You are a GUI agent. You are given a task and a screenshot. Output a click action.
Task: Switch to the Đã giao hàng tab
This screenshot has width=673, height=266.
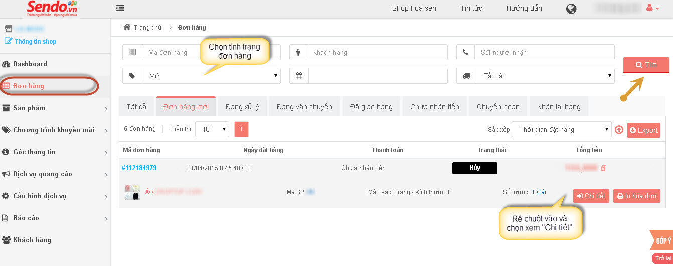(x=371, y=107)
